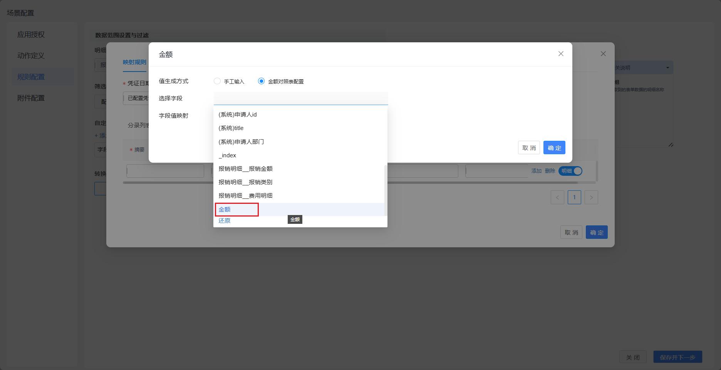Pick 报销明细__报销类别 option
This screenshot has height=370, width=721.
pyautogui.click(x=299, y=182)
